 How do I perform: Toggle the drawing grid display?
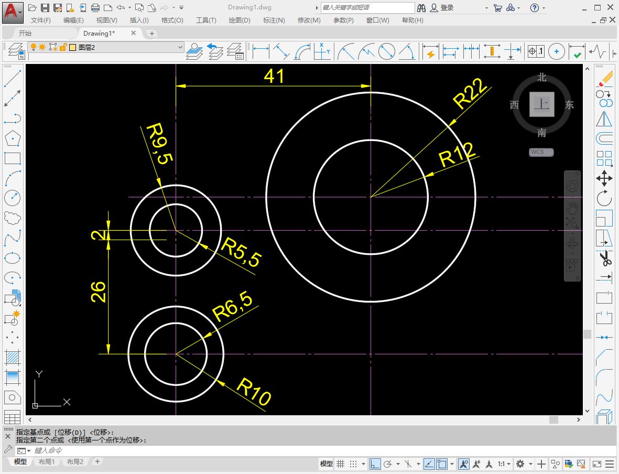[341, 464]
